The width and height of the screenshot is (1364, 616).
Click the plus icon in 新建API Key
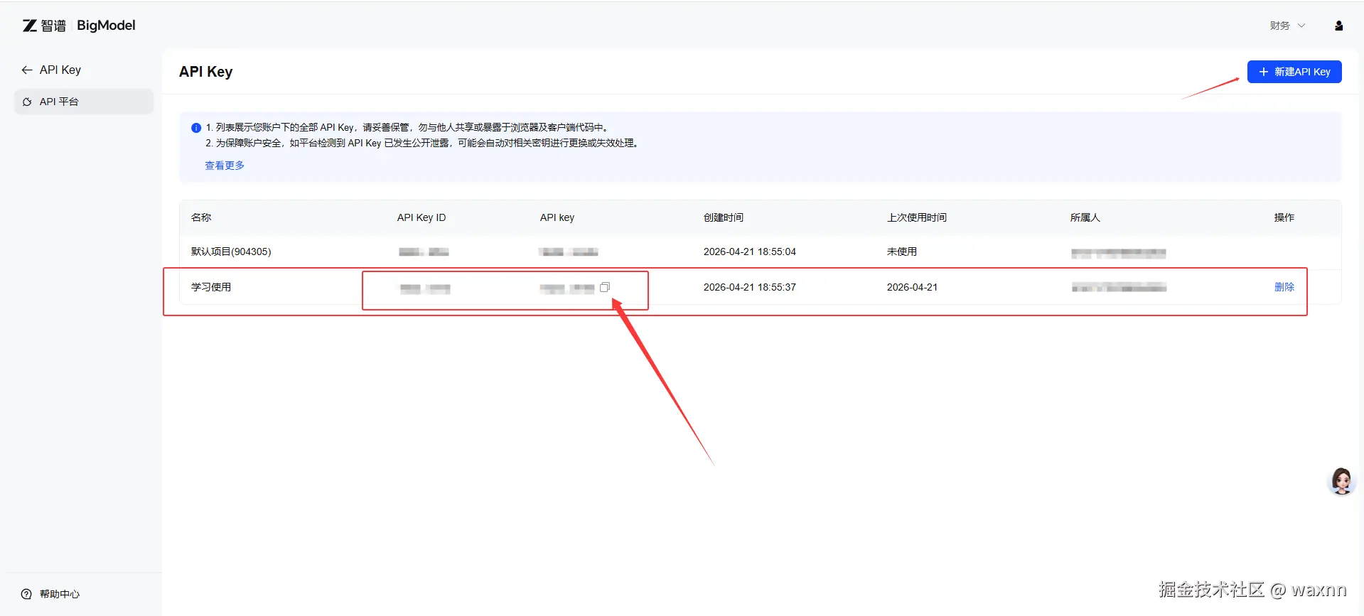pos(1263,72)
